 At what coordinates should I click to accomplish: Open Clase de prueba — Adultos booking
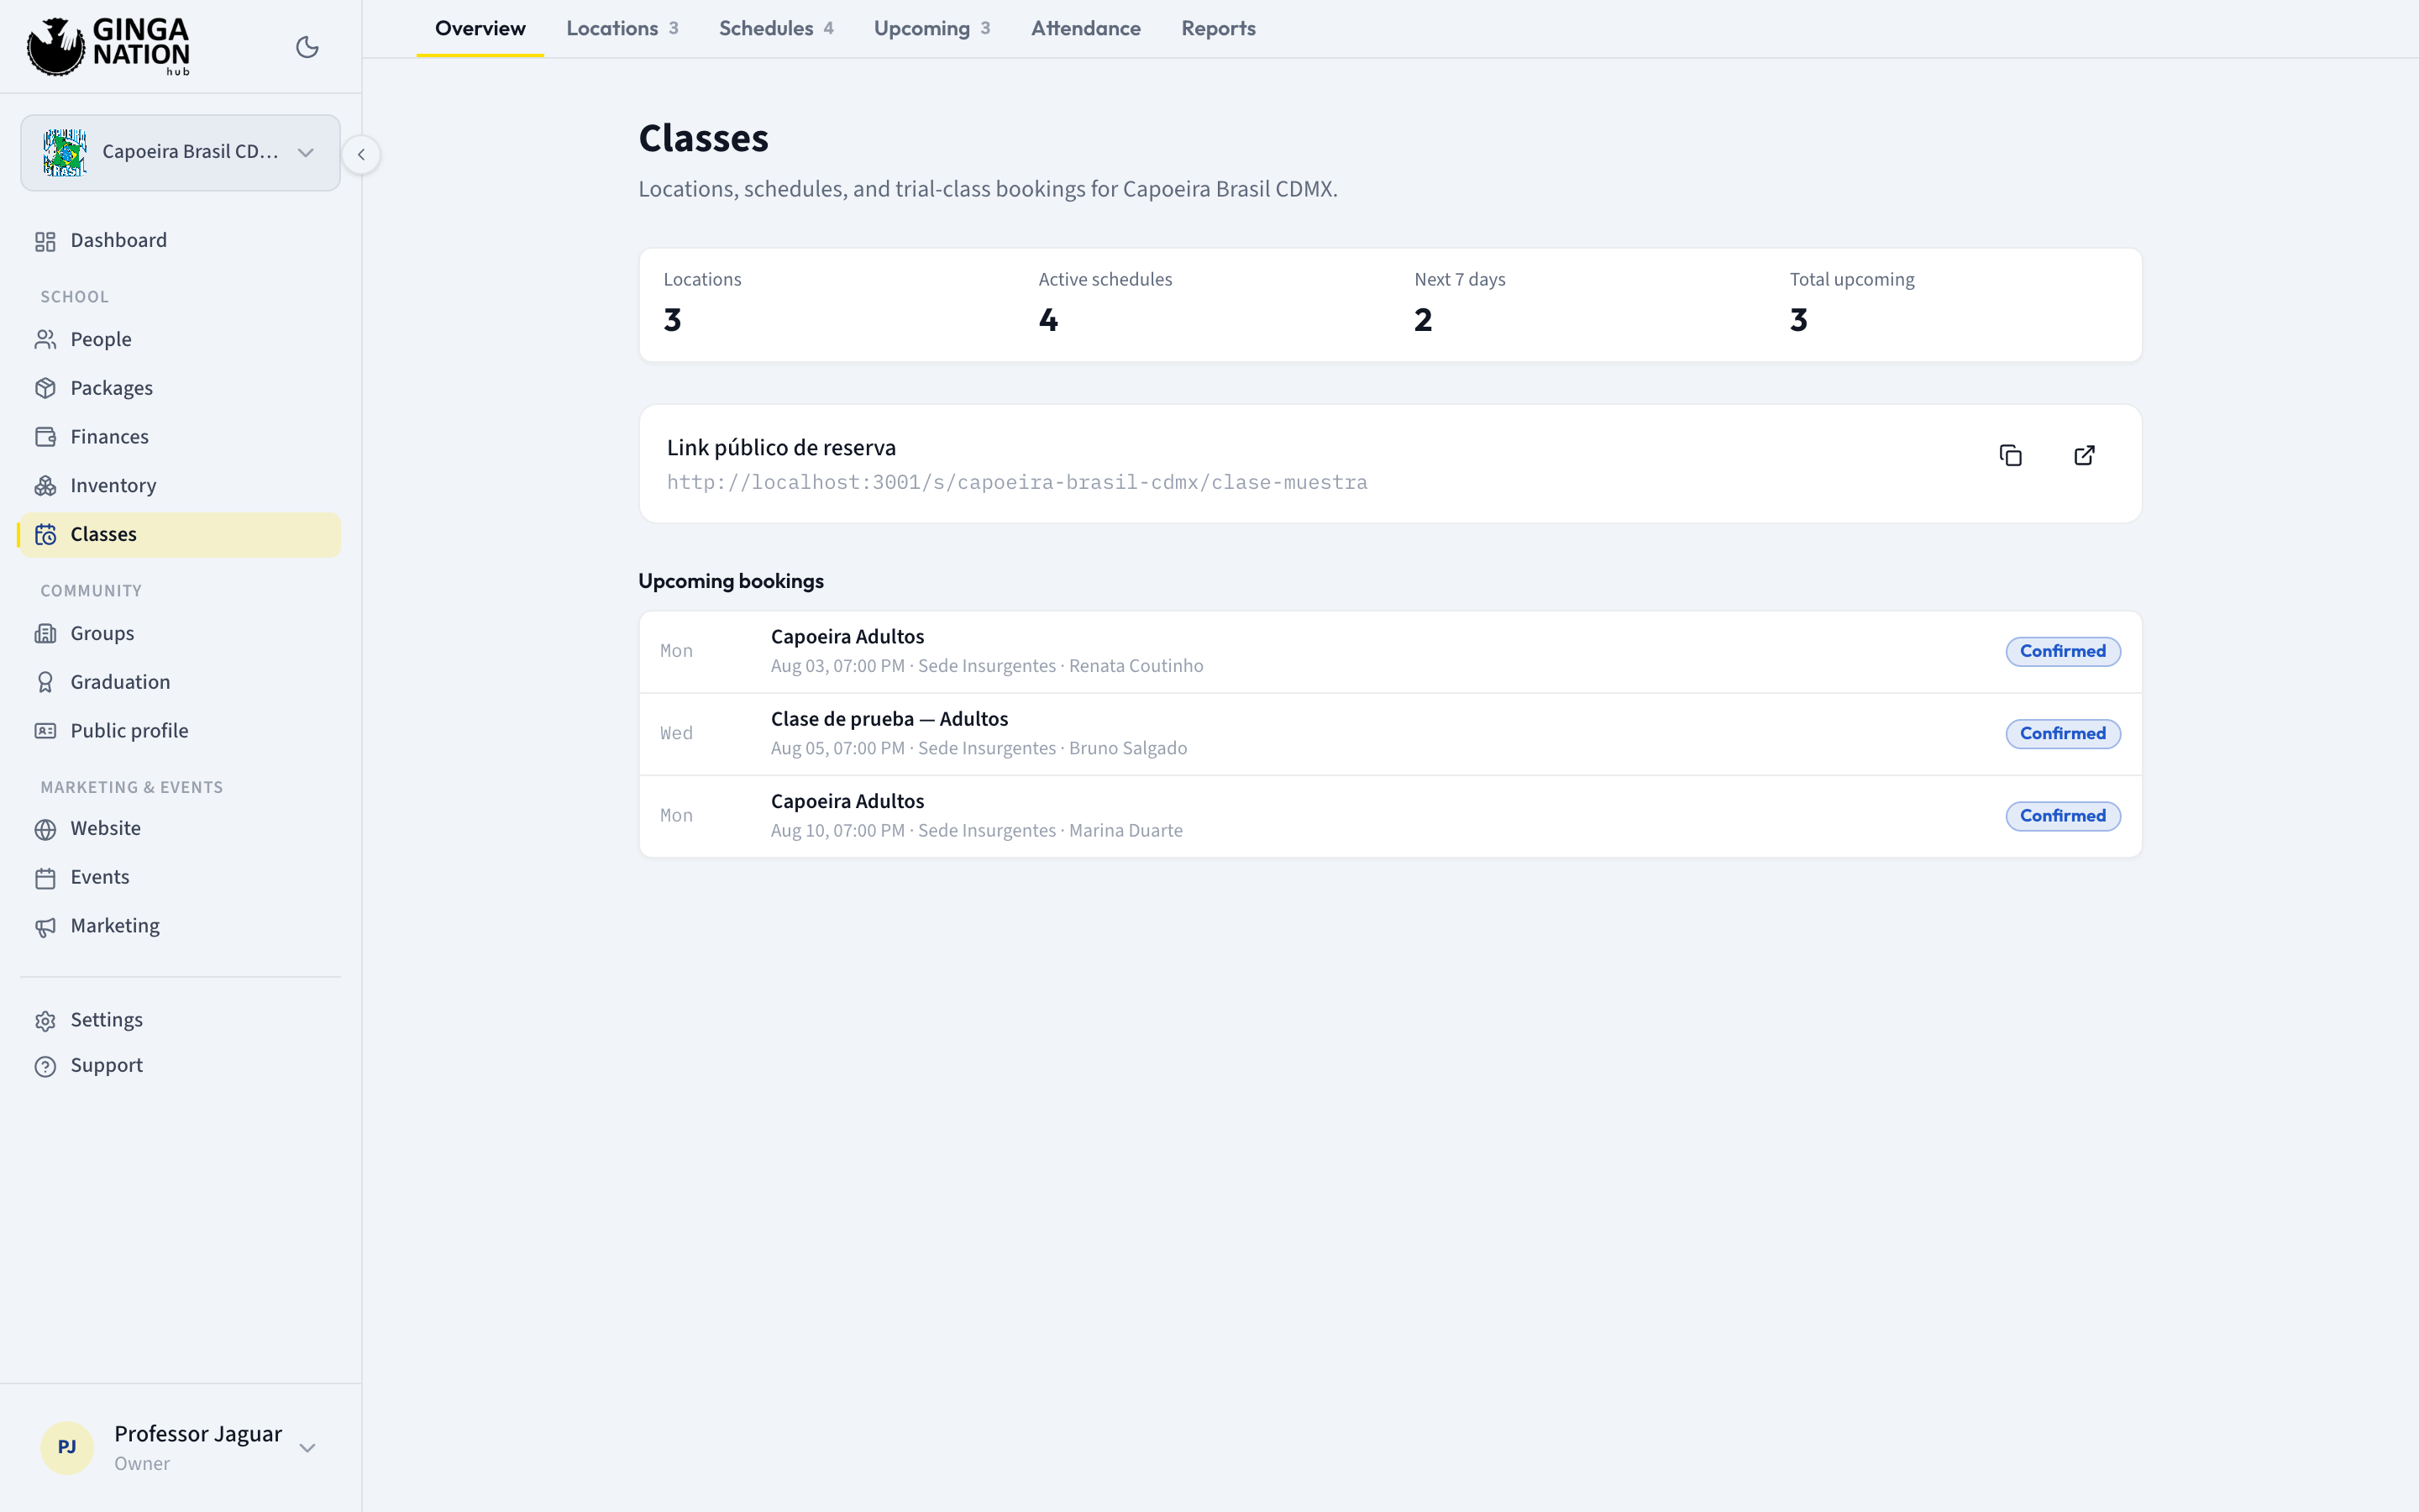(1389, 734)
